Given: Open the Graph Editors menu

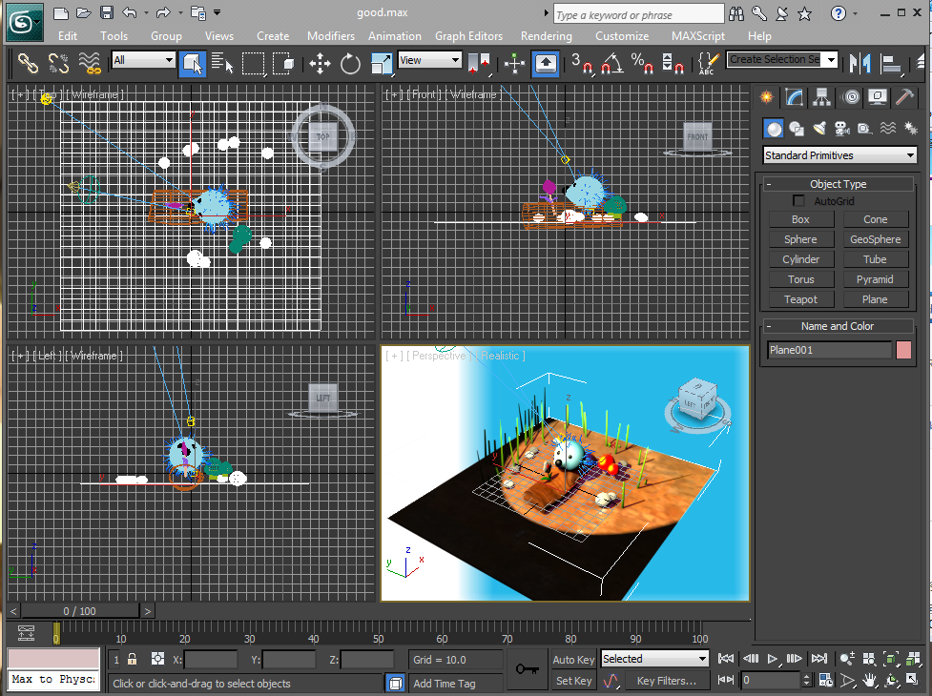Looking at the screenshot, I should [x=468, y=36].
